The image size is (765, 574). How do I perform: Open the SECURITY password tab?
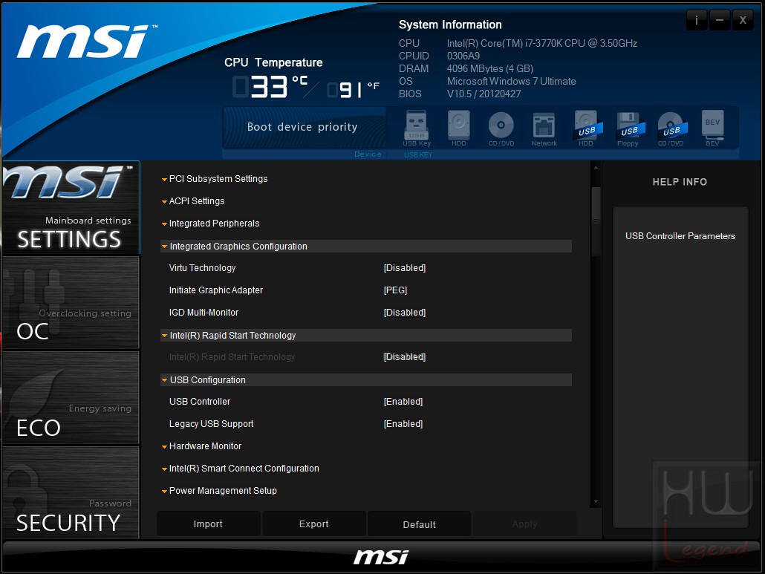pos(71,493)
